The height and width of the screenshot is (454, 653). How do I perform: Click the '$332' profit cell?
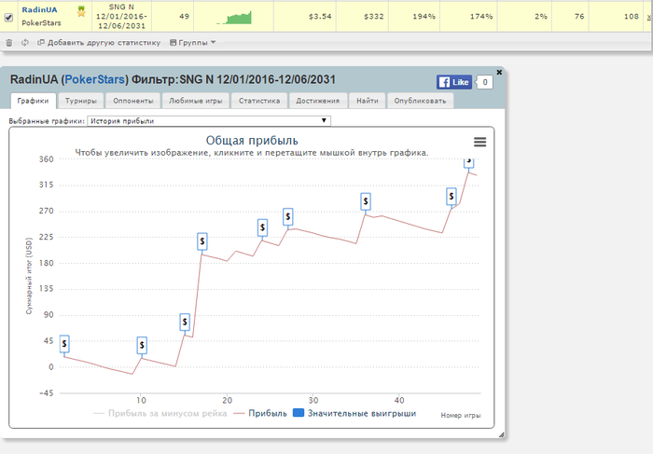pos(362,16)
